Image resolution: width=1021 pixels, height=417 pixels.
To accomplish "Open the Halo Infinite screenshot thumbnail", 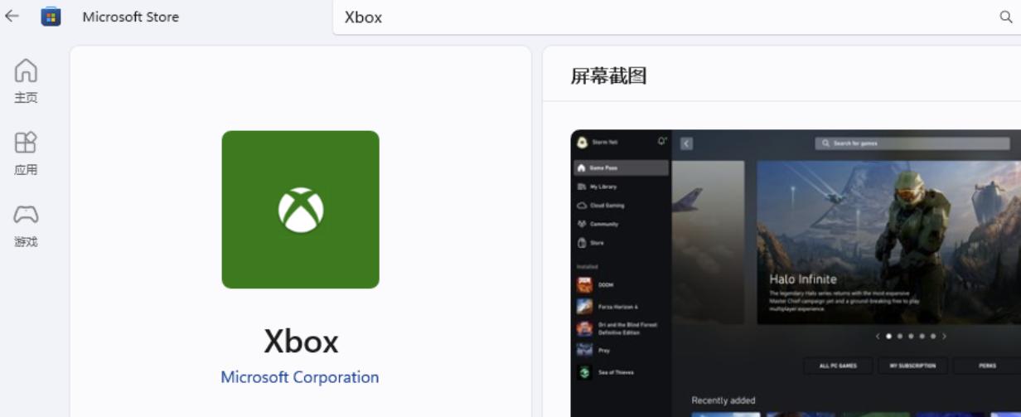I will click(796, 274).
